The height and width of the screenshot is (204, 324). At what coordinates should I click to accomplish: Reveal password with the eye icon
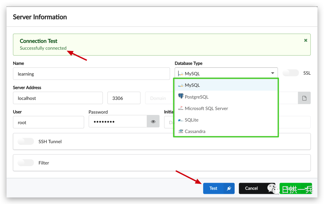pyautogui.click(x=153, y=121)
